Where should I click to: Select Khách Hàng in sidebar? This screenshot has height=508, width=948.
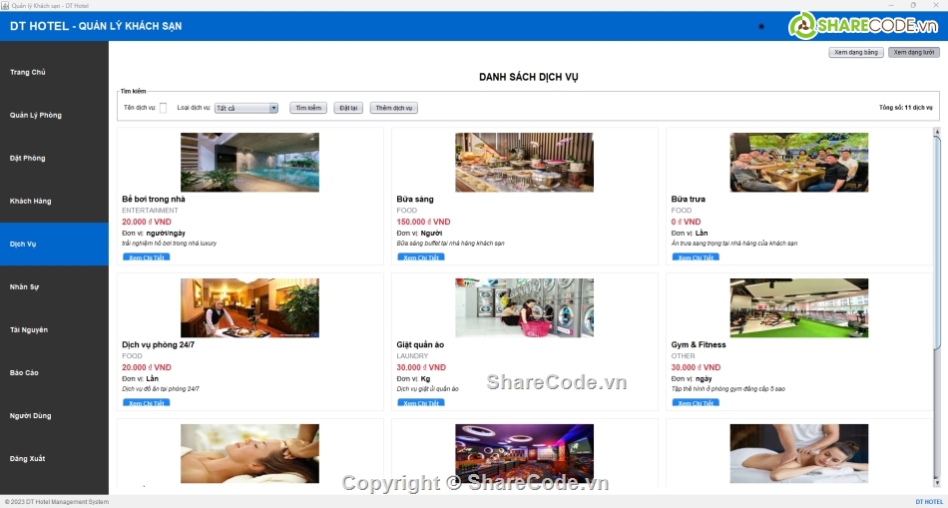[x=54, y=201]
